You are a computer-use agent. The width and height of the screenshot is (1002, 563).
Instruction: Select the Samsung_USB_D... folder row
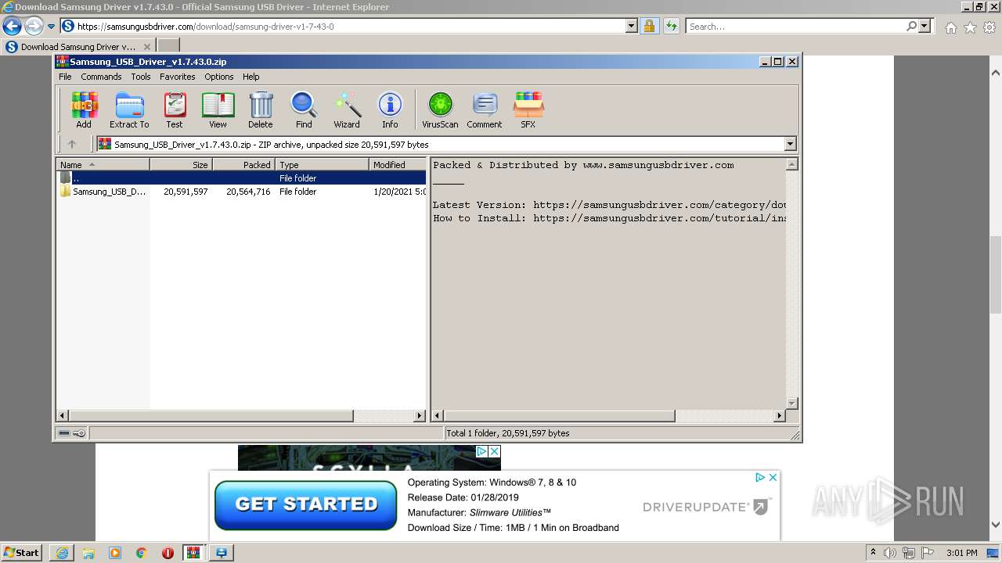point(241,192)
